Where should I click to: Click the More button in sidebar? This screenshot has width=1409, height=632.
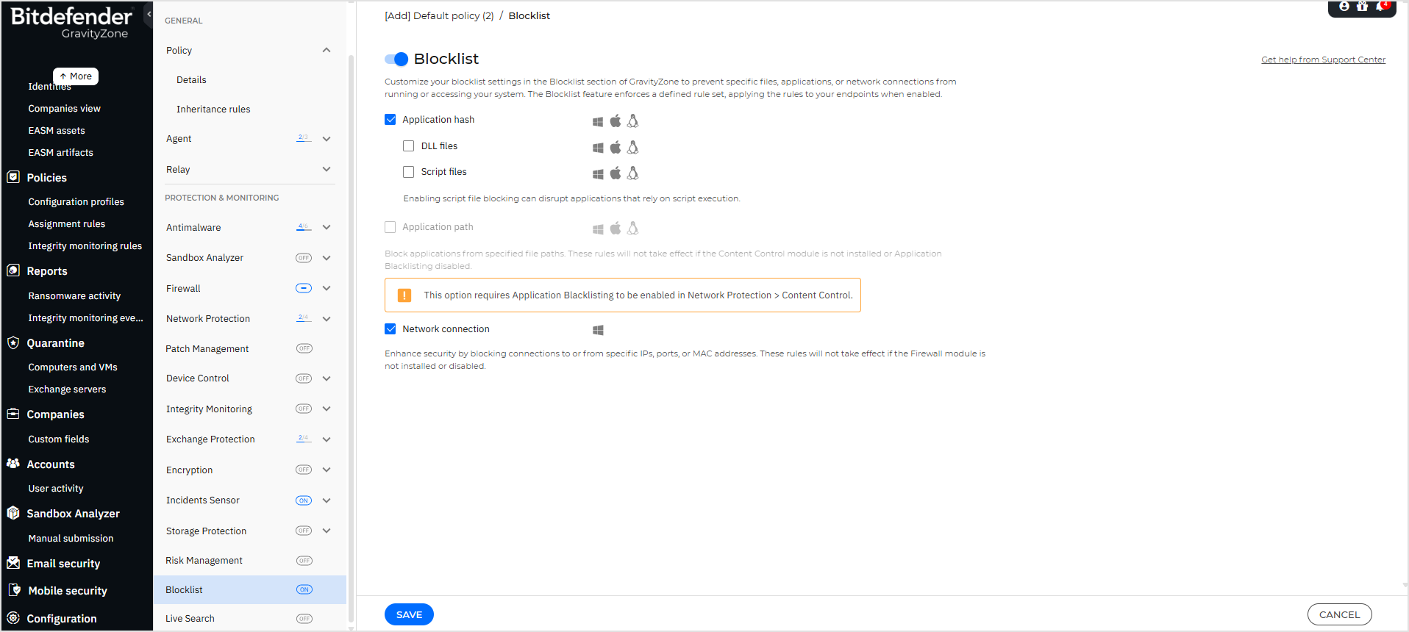coord(76,76)
